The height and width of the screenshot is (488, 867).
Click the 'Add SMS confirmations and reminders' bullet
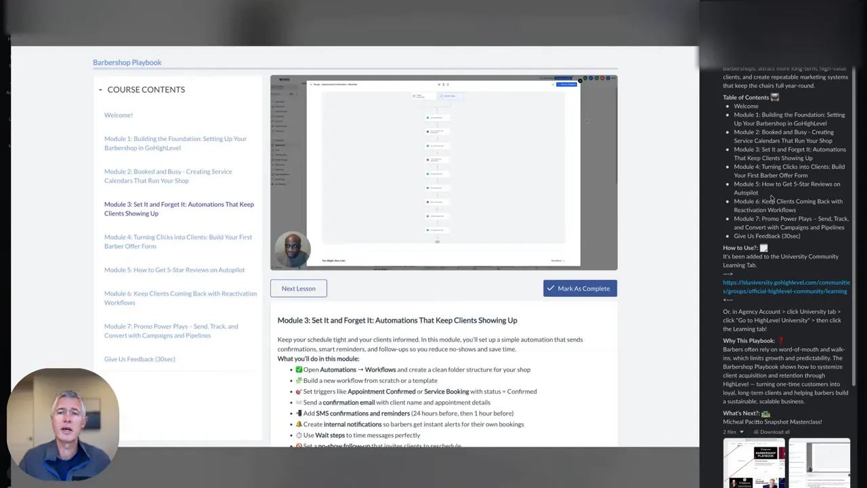[x=404, y=413]
